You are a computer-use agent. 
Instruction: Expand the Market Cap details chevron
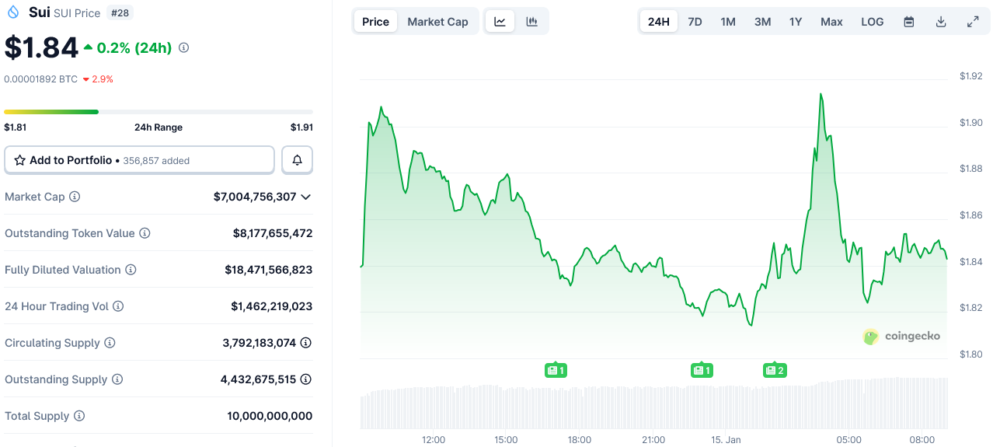pyautogui.click(x=306, y=197)
